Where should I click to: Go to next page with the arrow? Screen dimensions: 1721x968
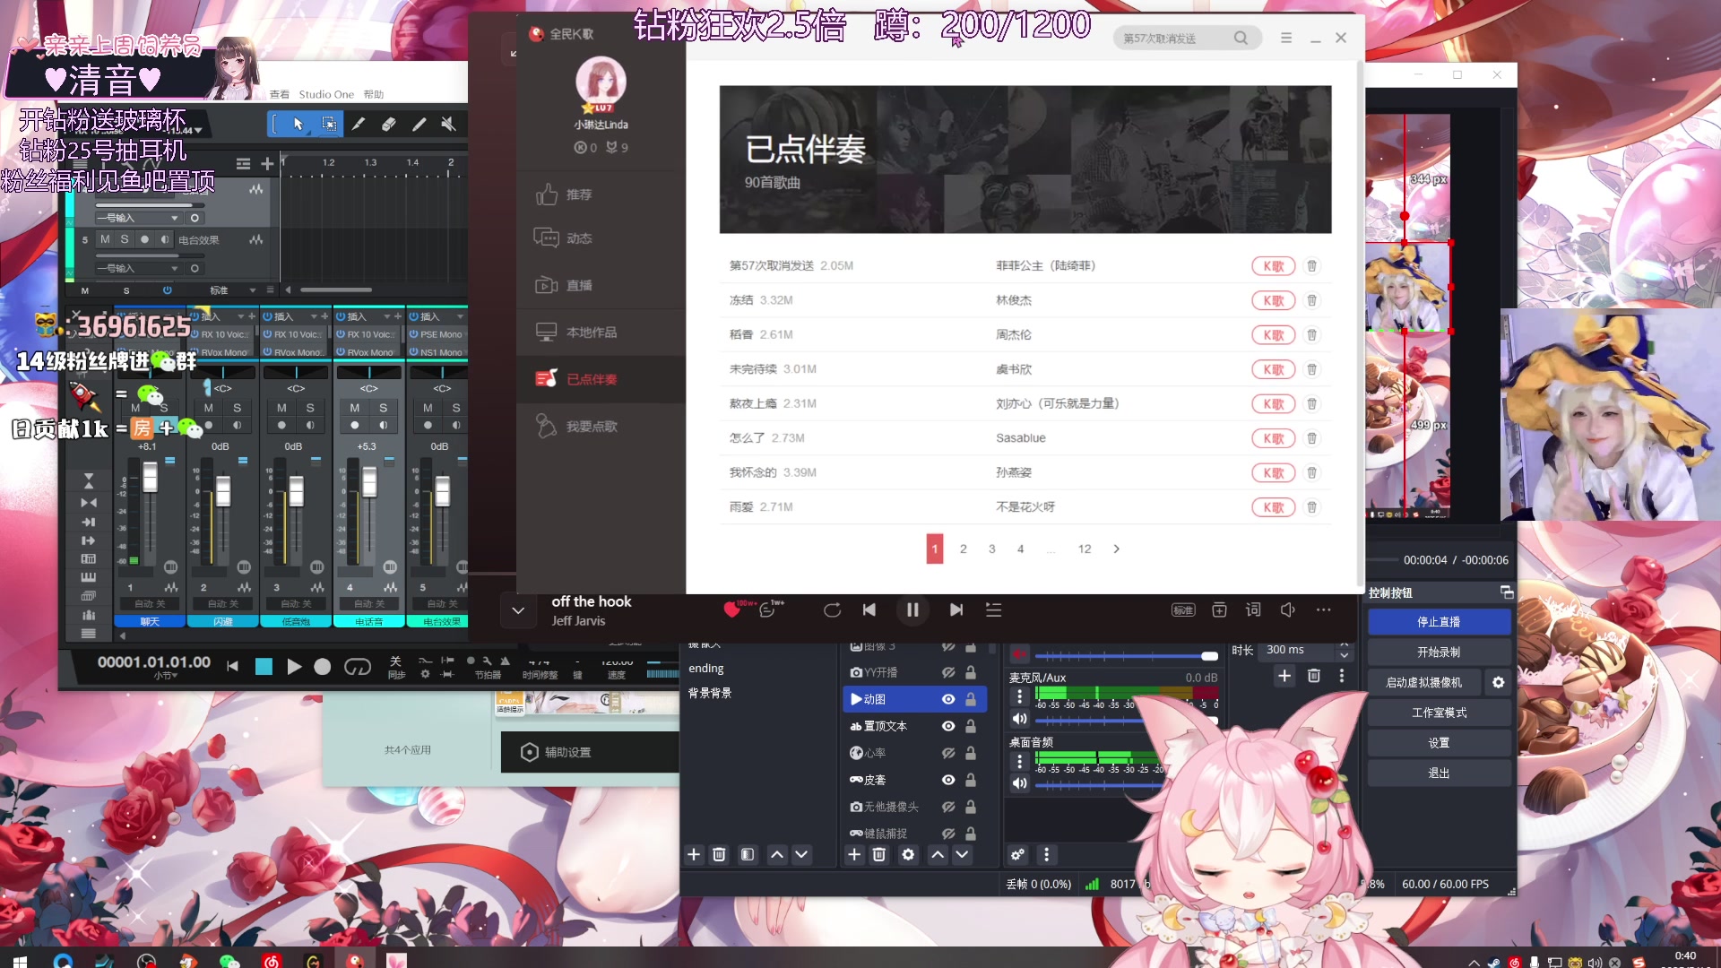[x=1116, y=549]
